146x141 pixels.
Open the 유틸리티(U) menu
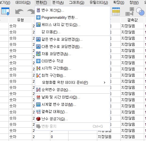coord(99,2)
